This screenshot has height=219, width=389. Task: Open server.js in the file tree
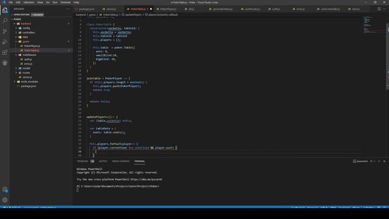click(27, 77)
